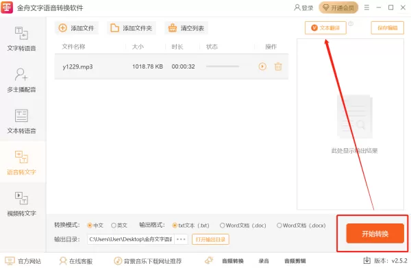Click 登录 to sign in

[x=303, y=8]
